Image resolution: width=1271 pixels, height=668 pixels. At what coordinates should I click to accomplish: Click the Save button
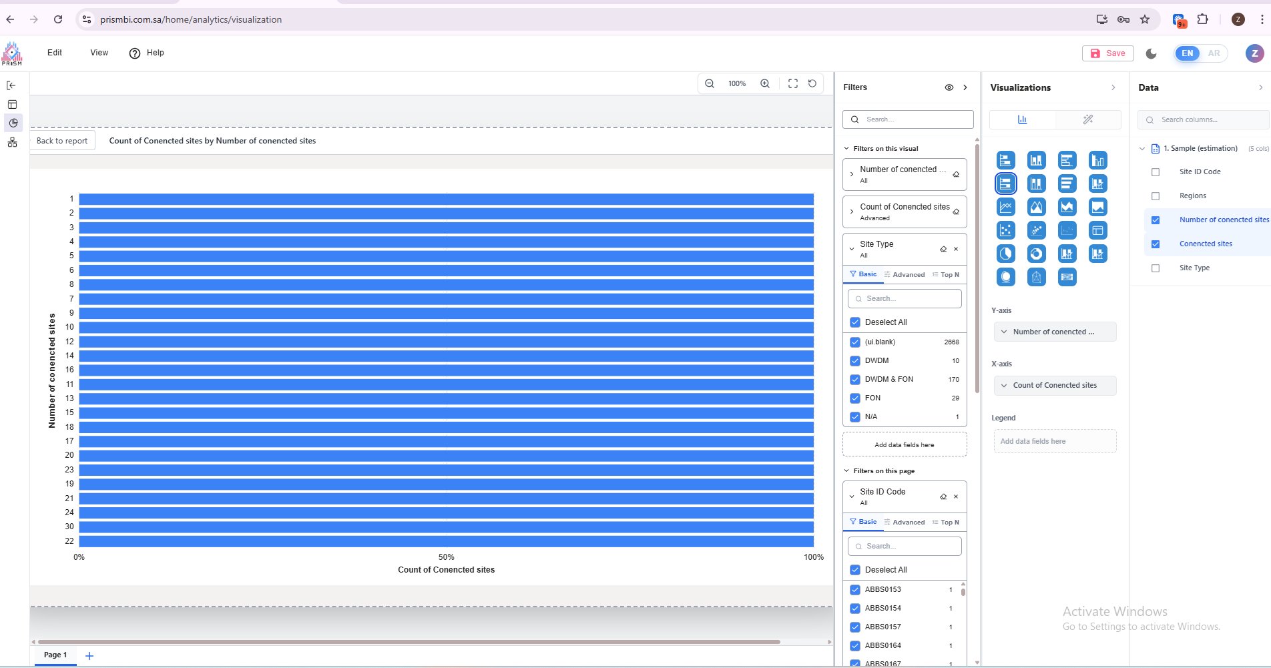click(1107, 53)
